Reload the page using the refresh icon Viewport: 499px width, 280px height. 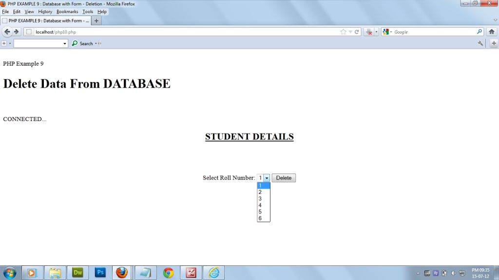click(356, 32)
